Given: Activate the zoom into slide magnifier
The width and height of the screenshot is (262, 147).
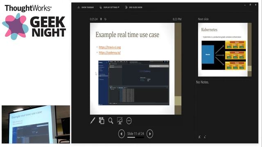Looking at the screenshot, I should tap(111, 121).
